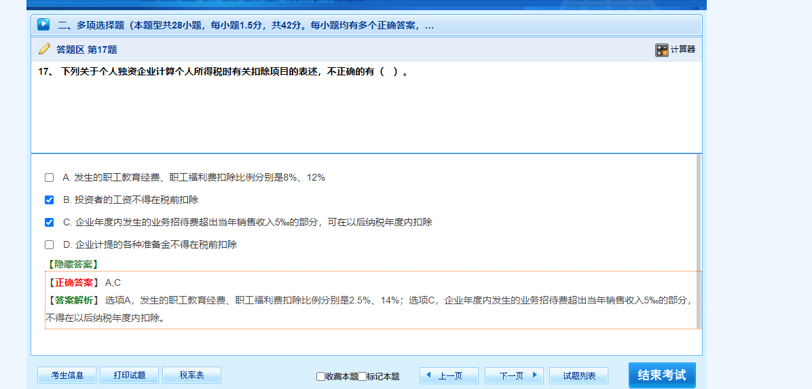
Task: Open 考生信息 button
Action: pos(67,375)
